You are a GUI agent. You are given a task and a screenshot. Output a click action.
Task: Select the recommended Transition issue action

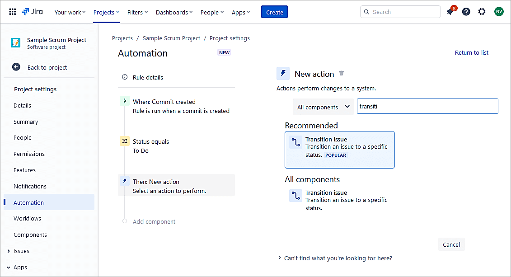[x=339, y=150]
